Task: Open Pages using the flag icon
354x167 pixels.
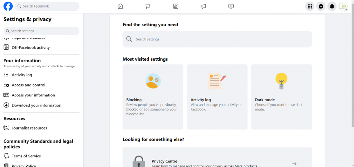Action: click(x=148, y=6)
